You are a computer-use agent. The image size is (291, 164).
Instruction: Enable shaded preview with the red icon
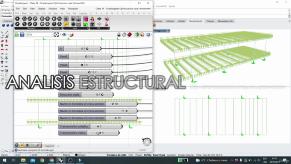(130, 35)
